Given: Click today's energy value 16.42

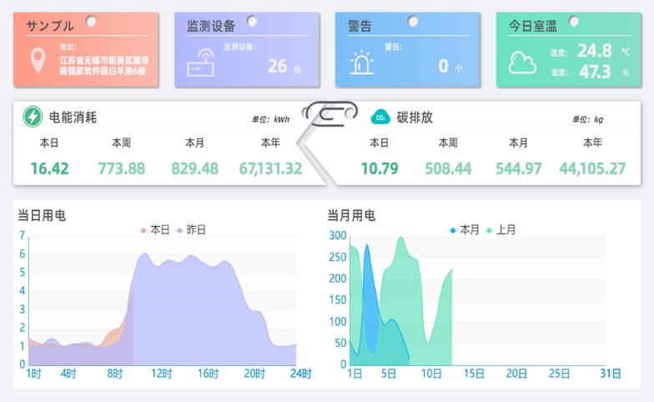Looking at the screenshot, I should 49,168.
